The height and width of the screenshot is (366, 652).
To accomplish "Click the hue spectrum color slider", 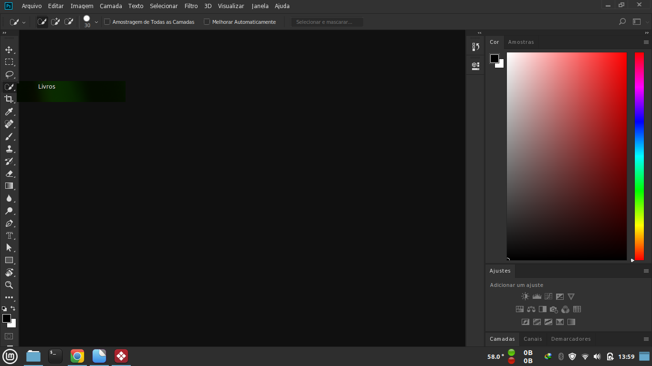I will pos(639,156).
